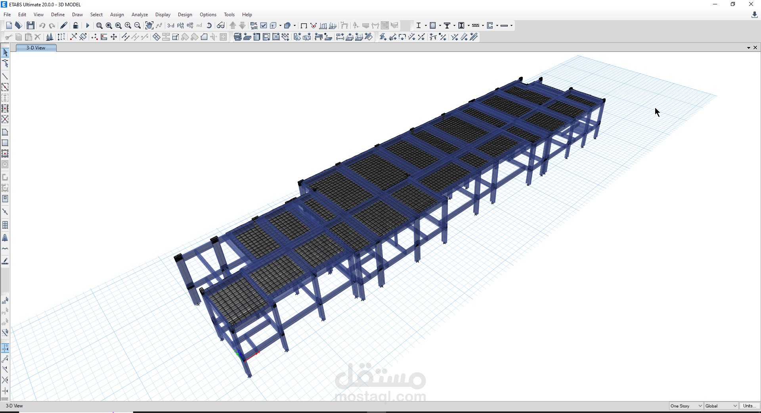Click the Open file icon
The width and height of the screenshot is (761, 413).
click(x=19, y=25)
